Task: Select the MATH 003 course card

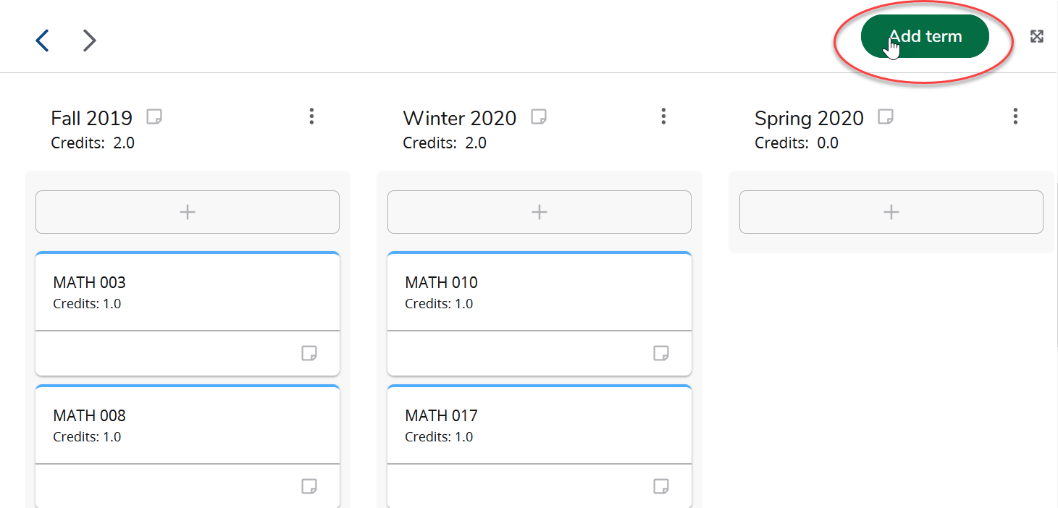Action: click(188, 292)
